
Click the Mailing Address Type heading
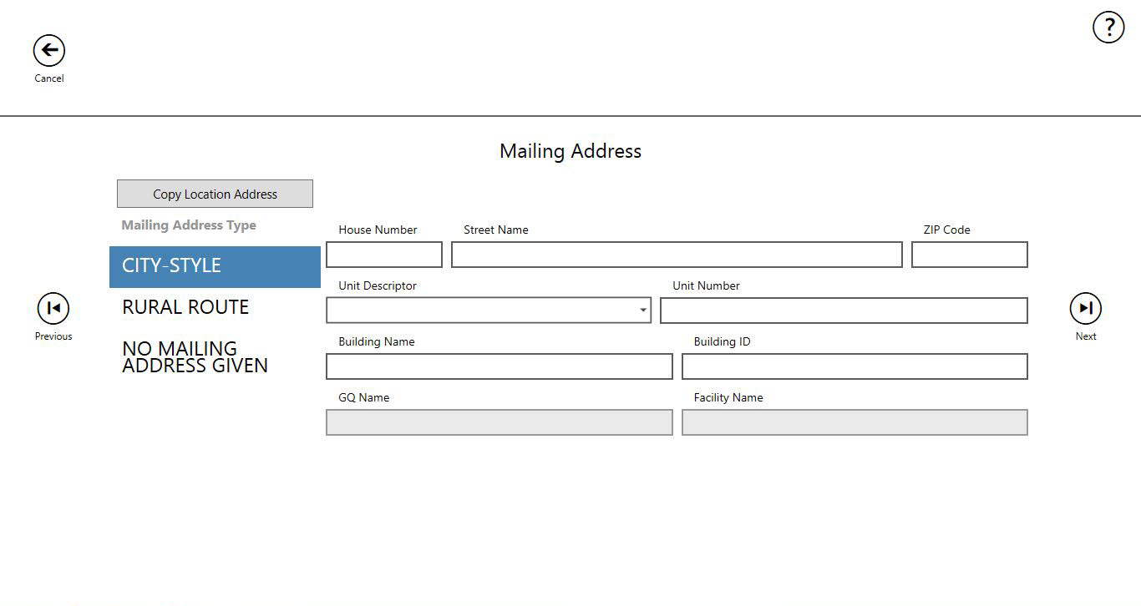coord(189,225)
